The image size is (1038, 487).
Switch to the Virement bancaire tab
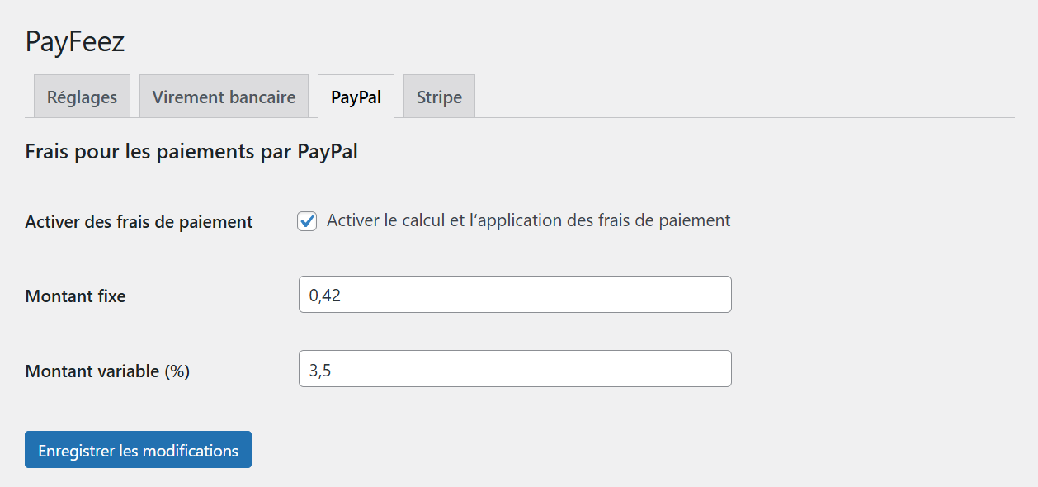click(224, 97)
